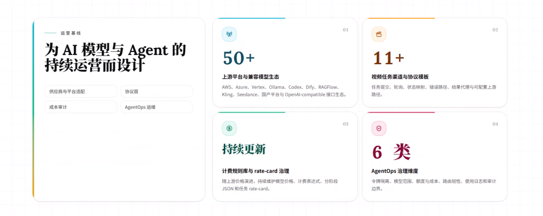Click the 运营基线 section label
Viewport: 543px width, 216px height.
click(x=71, y=33)
